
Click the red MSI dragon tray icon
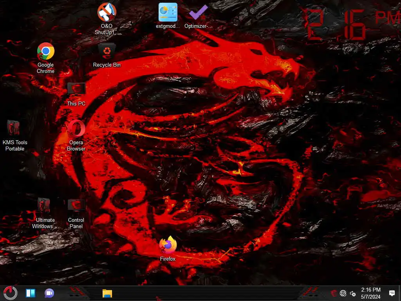coord(334,293)
